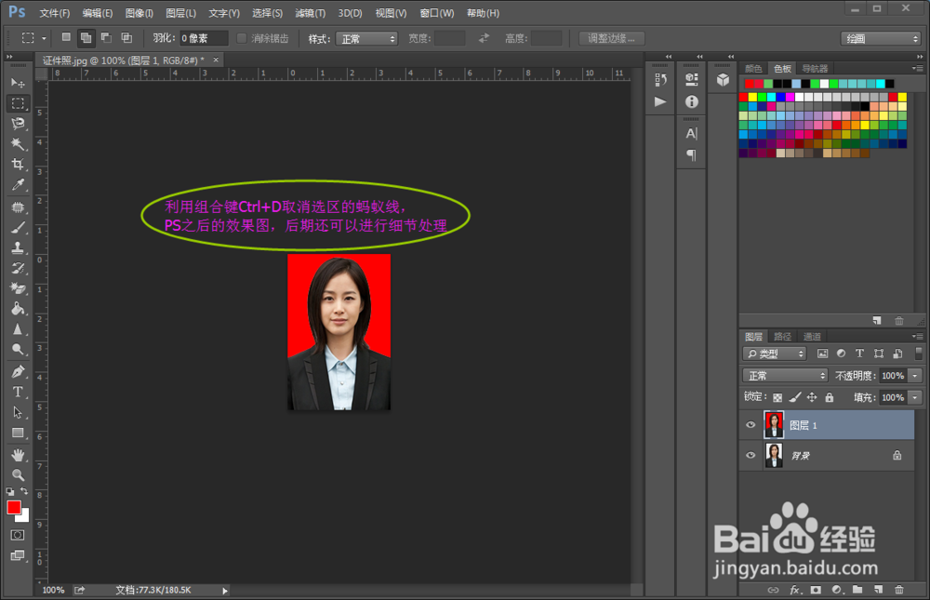Open the 样式 dropdown in options bar
This screenshot has height=600, width=930.
366,38
